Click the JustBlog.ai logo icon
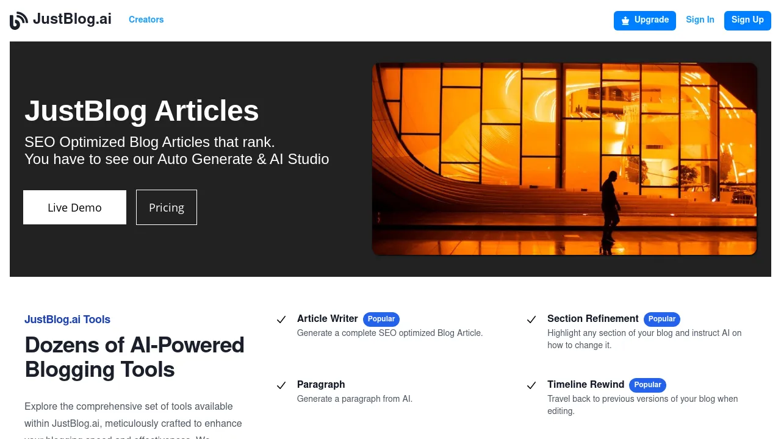The width and height of the screenshot is (781, 439). 16,20
